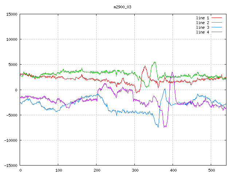
Task: Toggle the line 3 legend entry
Action: [x=203, y=27]
